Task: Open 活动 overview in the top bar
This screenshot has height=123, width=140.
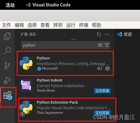Action: [10, 5]
